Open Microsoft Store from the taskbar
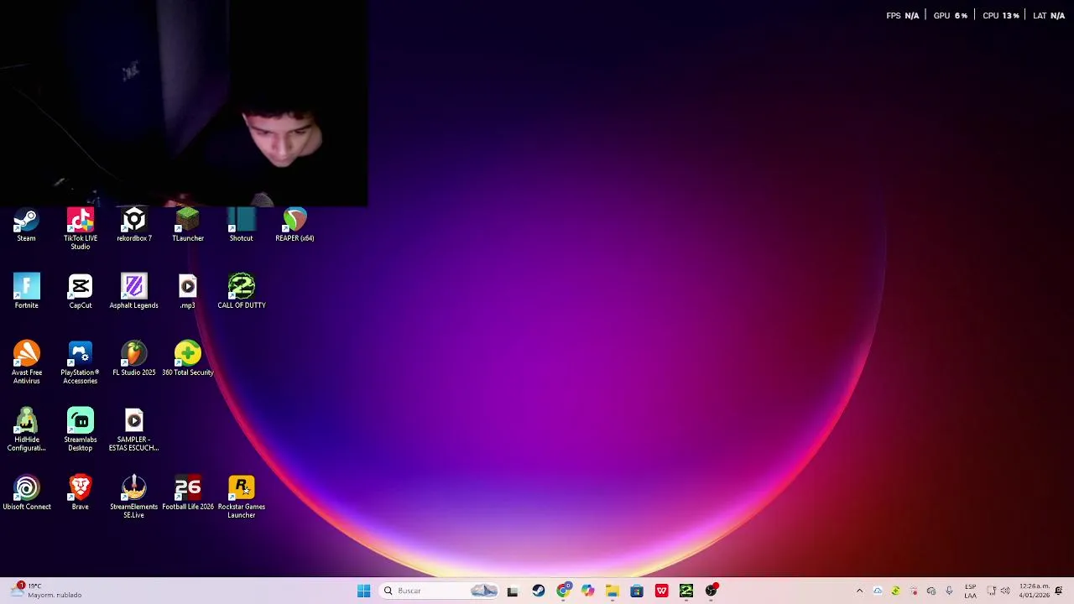Image resolution: width=1074 pixels, height=604 pixels. [637, 591]
